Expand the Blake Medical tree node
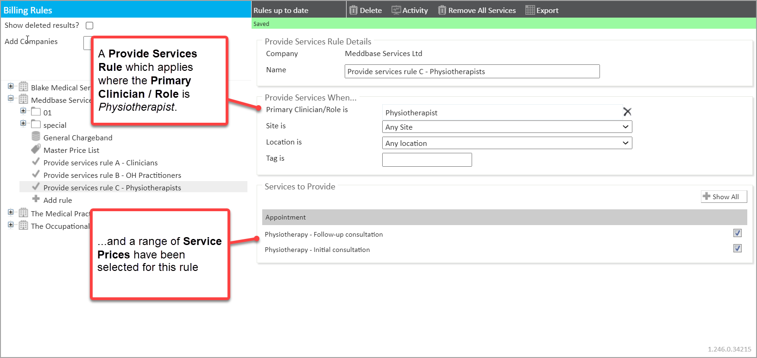Viewport: 757px width, 358px height. (x=11, y=86)
